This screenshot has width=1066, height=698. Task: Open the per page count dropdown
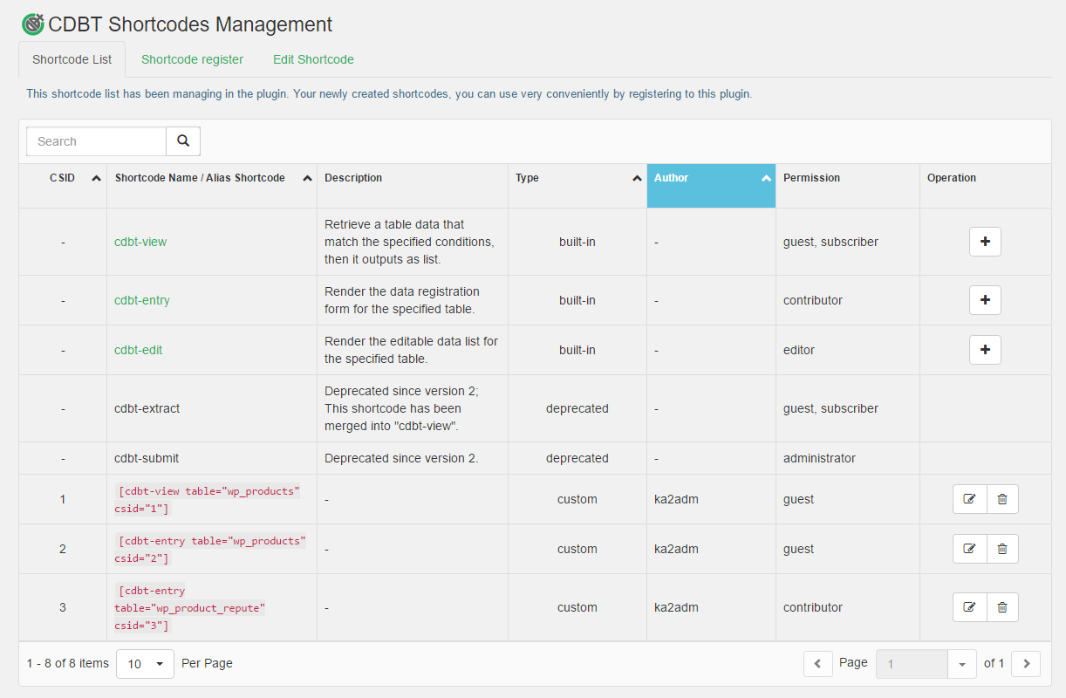[x=145, y=664]
